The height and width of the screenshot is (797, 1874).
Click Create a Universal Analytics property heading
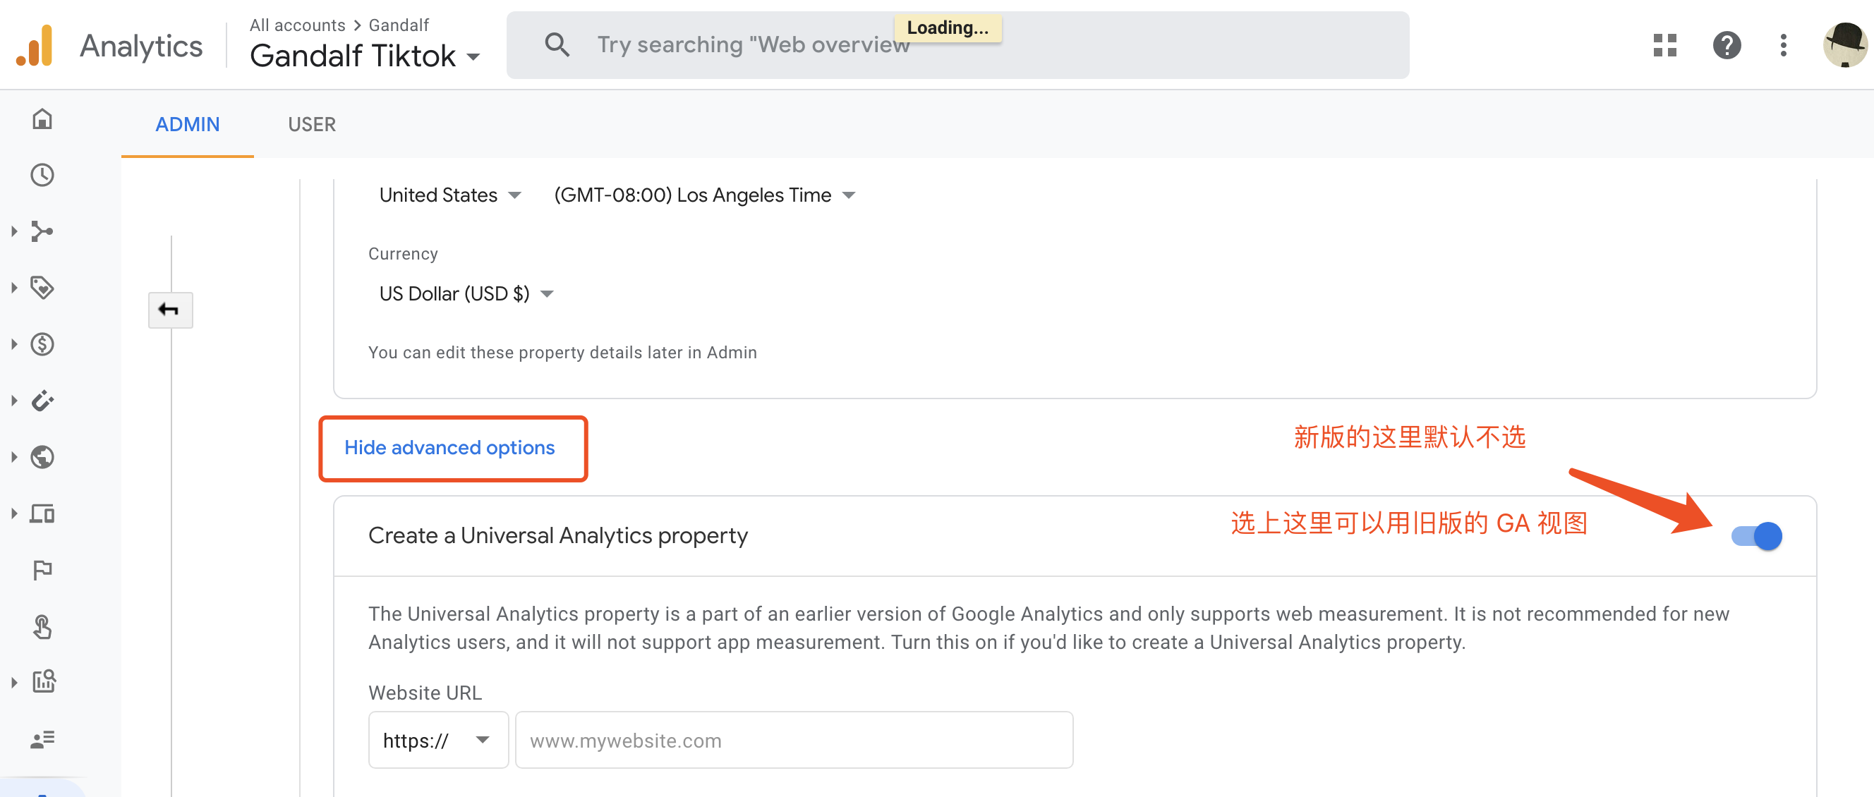coord(558,535)
